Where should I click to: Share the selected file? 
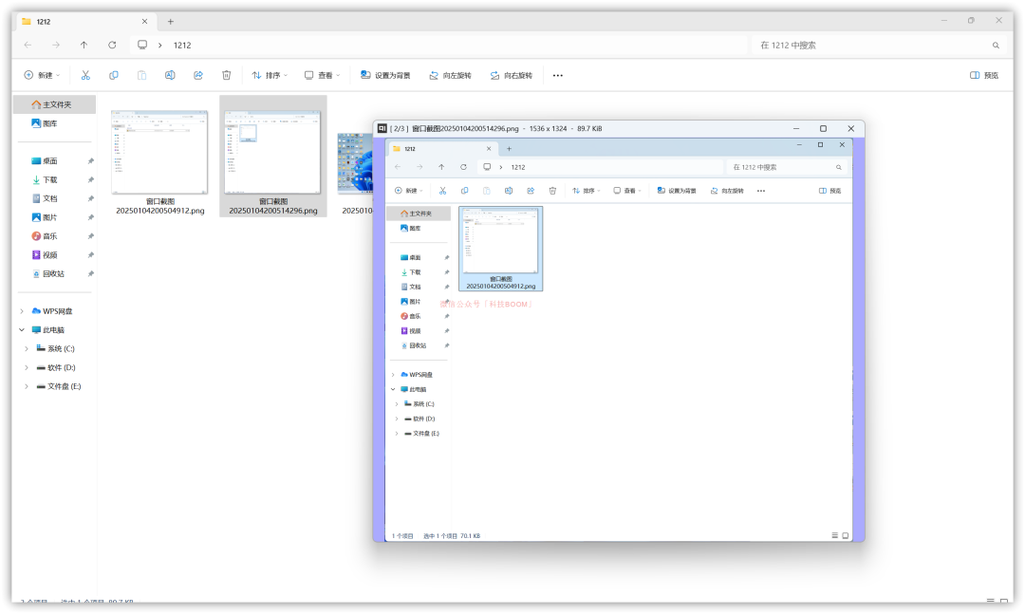(x=198, y=74)
